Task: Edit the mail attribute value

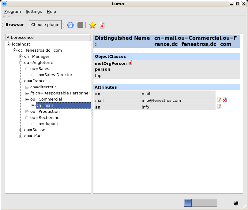Action: [x=219, y=100]
